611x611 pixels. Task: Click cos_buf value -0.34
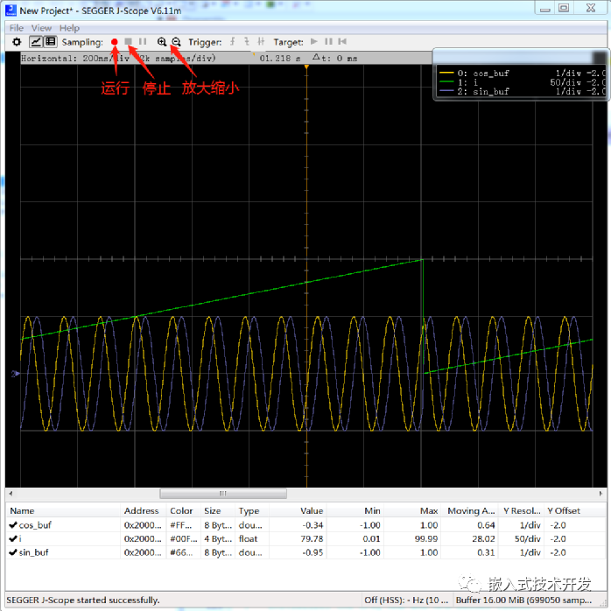(313, 525)
